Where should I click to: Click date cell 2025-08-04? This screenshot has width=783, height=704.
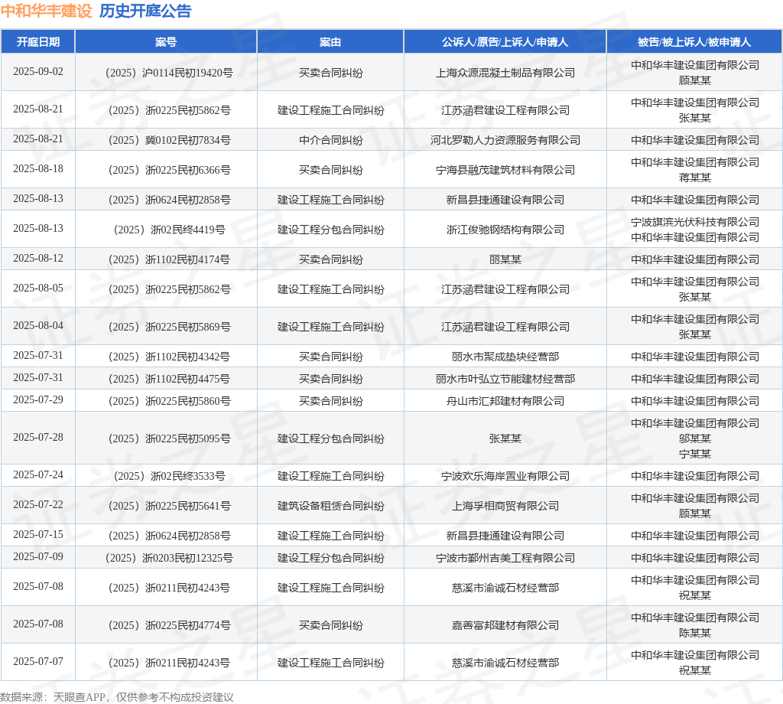pyautogui.click(x=38, y=326)
